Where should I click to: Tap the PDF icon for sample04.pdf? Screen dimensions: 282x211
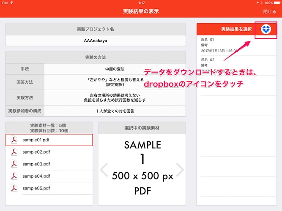[14, 176]
